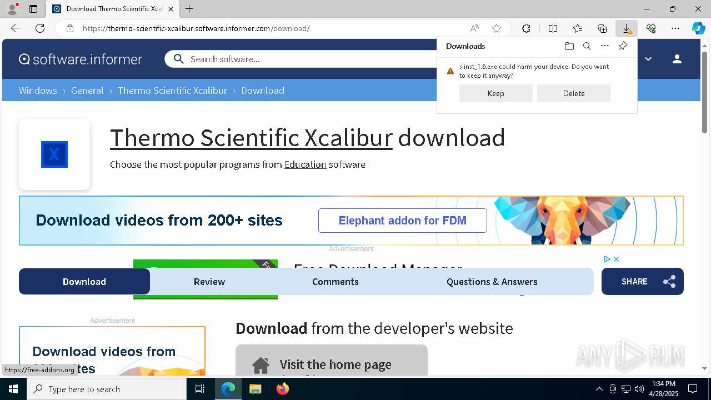Open Thermo Scientific Xcalibur breadcrumb link
Screen dimensions: 711x400
172,91
